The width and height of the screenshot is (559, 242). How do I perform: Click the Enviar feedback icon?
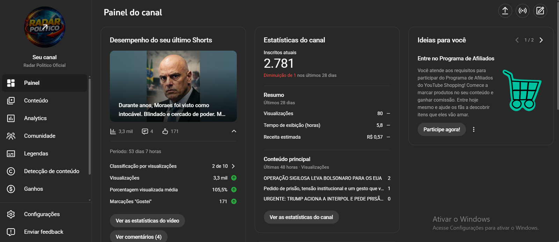pos(11,232)
